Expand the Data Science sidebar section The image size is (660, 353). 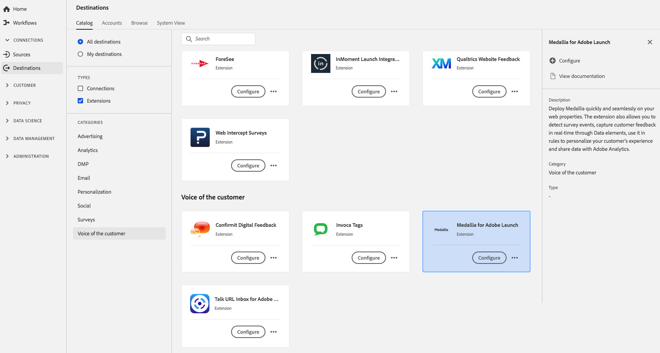point(7,121)
